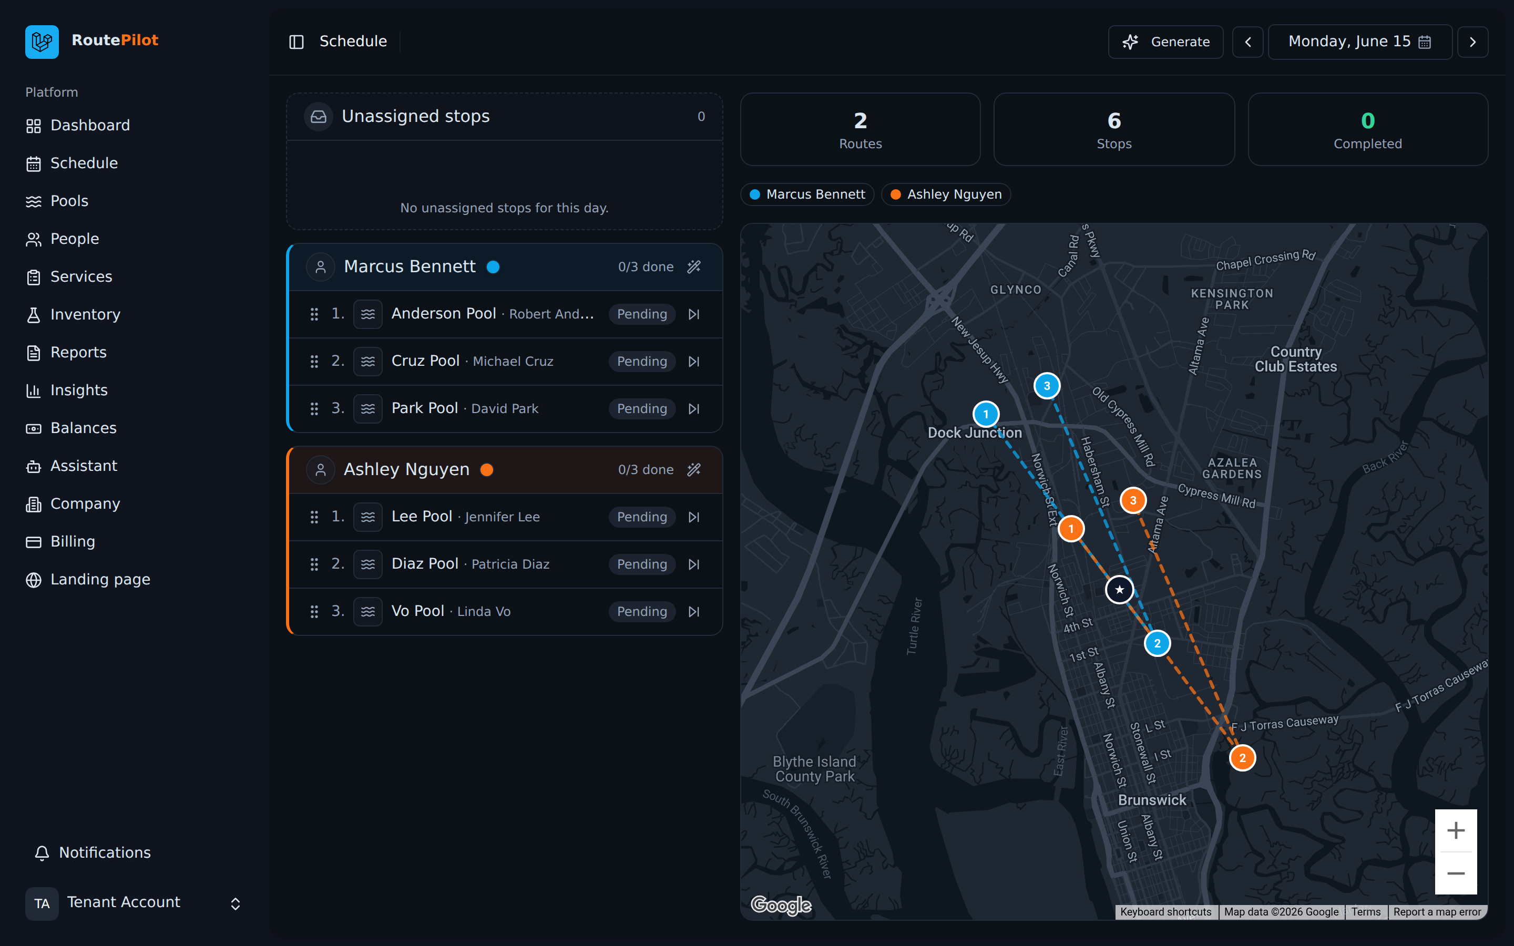Click Report a map error

tap(1437, 912)
